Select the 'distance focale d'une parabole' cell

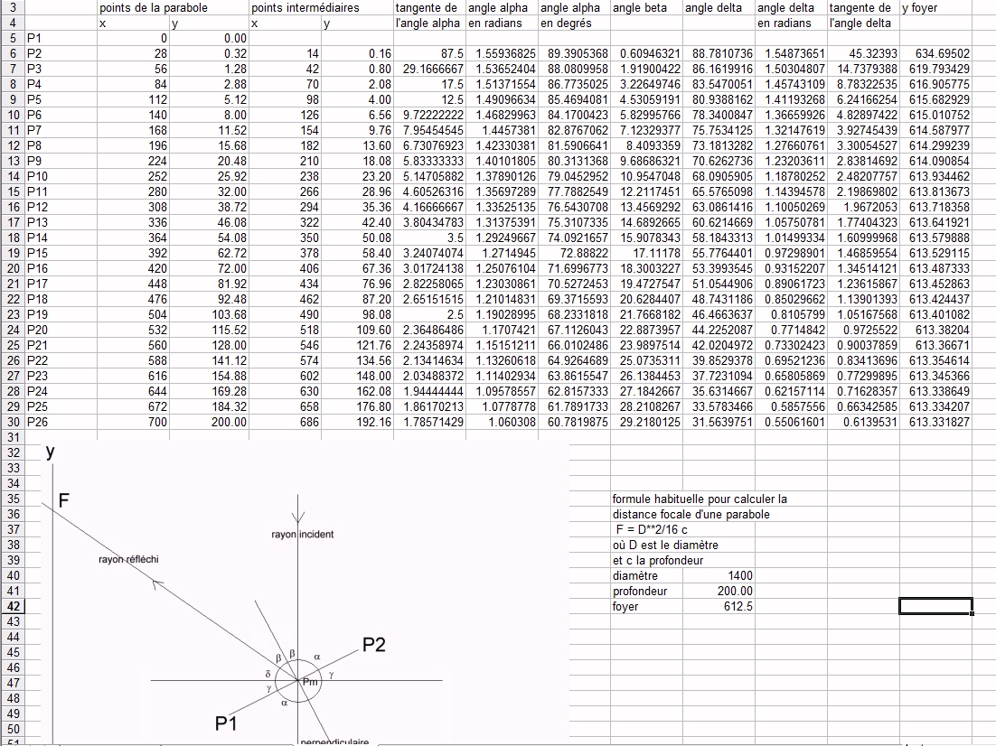(x=691, y=514)
